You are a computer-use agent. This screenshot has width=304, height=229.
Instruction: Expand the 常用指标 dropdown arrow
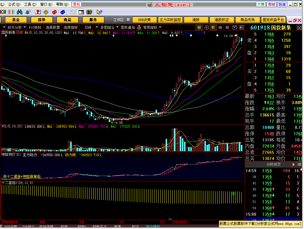pyautogui.click(x=160, y=27)
